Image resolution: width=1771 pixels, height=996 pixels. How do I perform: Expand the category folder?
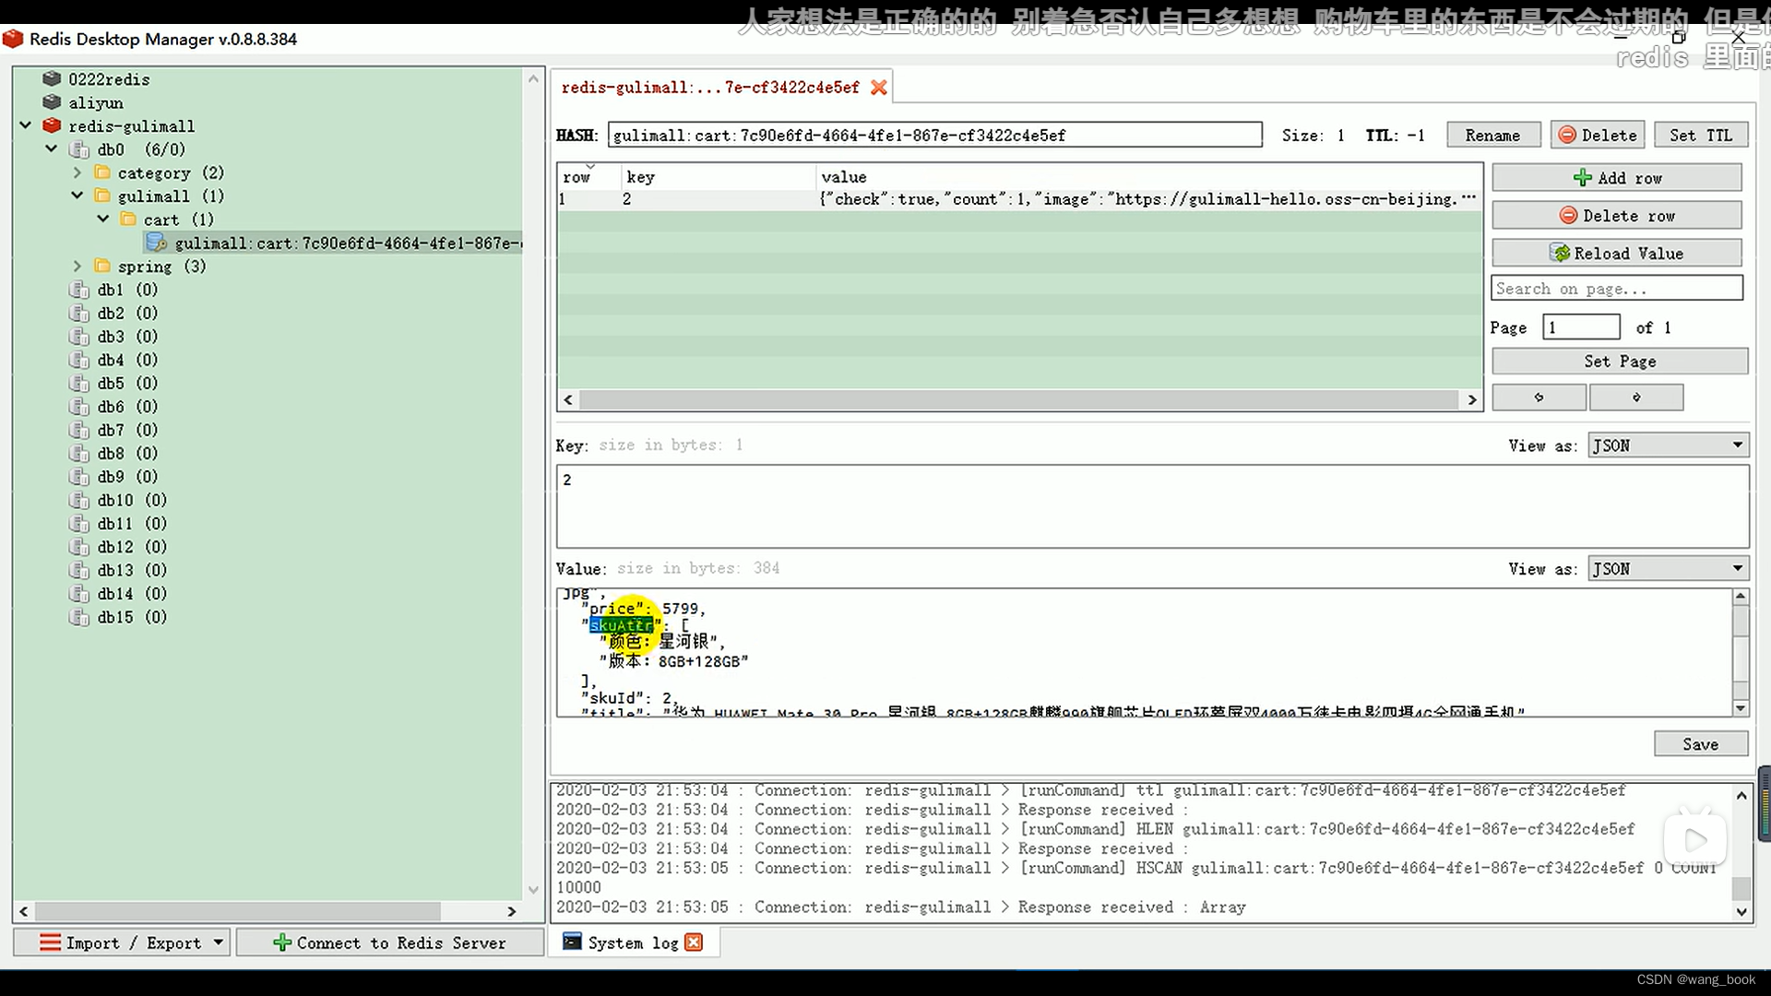(x=77, y=172)
